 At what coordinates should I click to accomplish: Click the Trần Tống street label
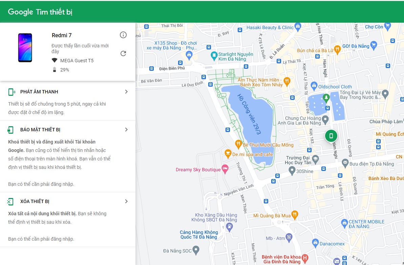coord(325,187)
